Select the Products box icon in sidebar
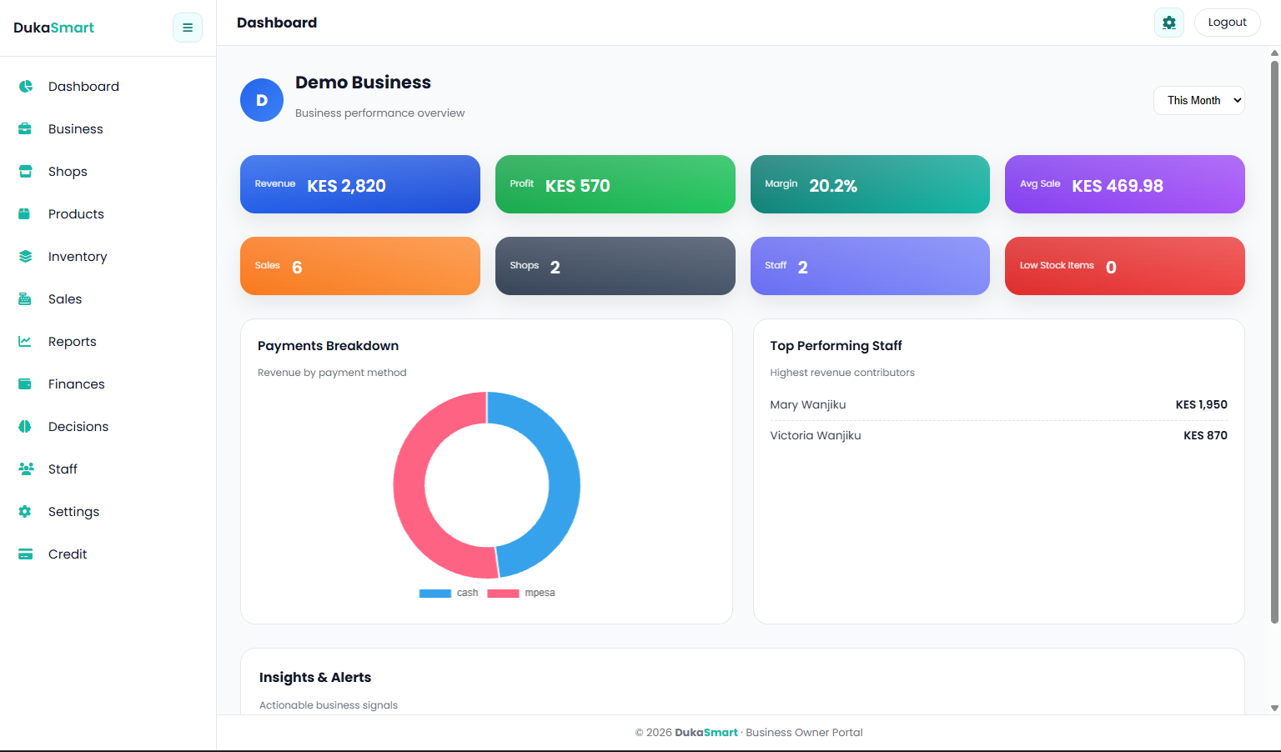Image resolution: width=1281 pixels, height=752 pixels. click(25, 213)
